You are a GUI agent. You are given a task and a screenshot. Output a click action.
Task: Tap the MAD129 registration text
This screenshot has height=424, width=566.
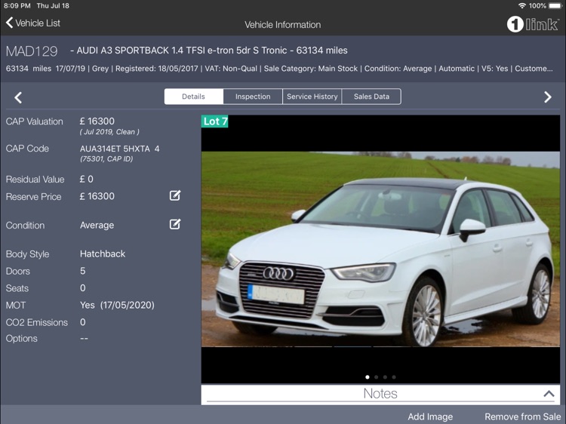pyautogui.click(x=32, y=51)
